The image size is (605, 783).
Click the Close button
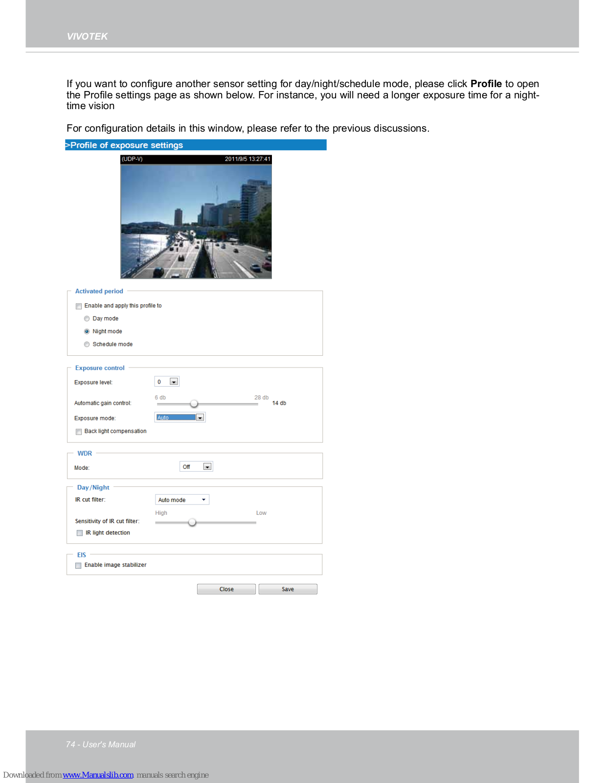pyautogui.click(x=226, y=589)
